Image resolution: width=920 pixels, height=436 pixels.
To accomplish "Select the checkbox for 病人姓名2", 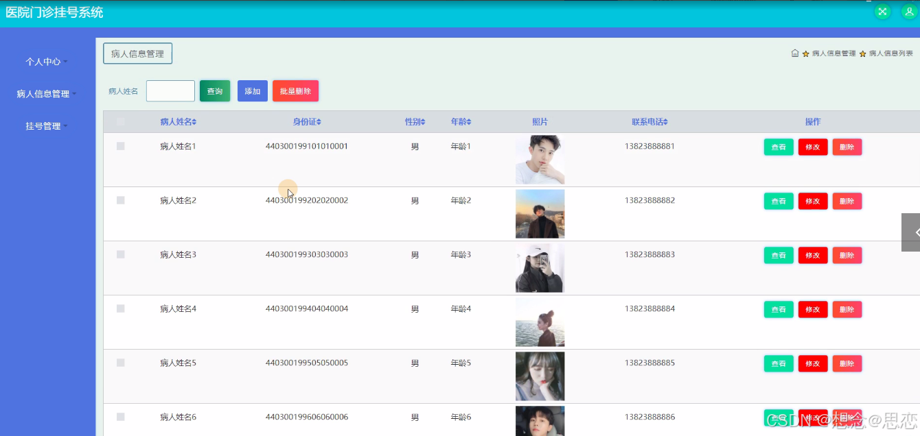I will click(x=121, y=200).
